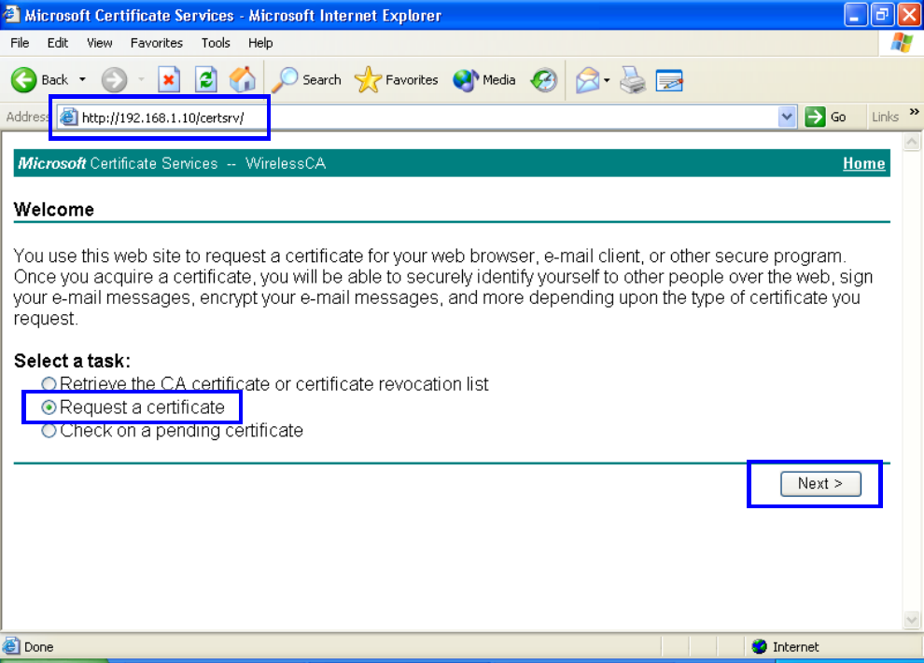Click the 'Select a task:' label

pos(72,360)
